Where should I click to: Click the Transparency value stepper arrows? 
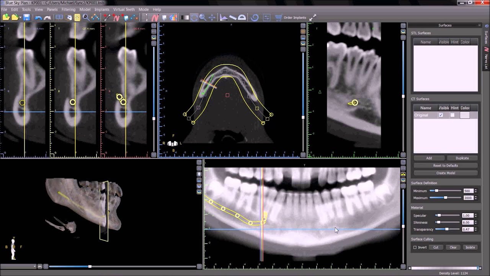(x=476, y=229)
